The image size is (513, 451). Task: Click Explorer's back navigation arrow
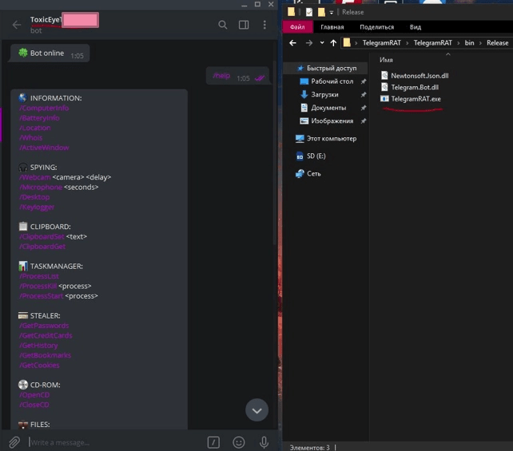292,43
